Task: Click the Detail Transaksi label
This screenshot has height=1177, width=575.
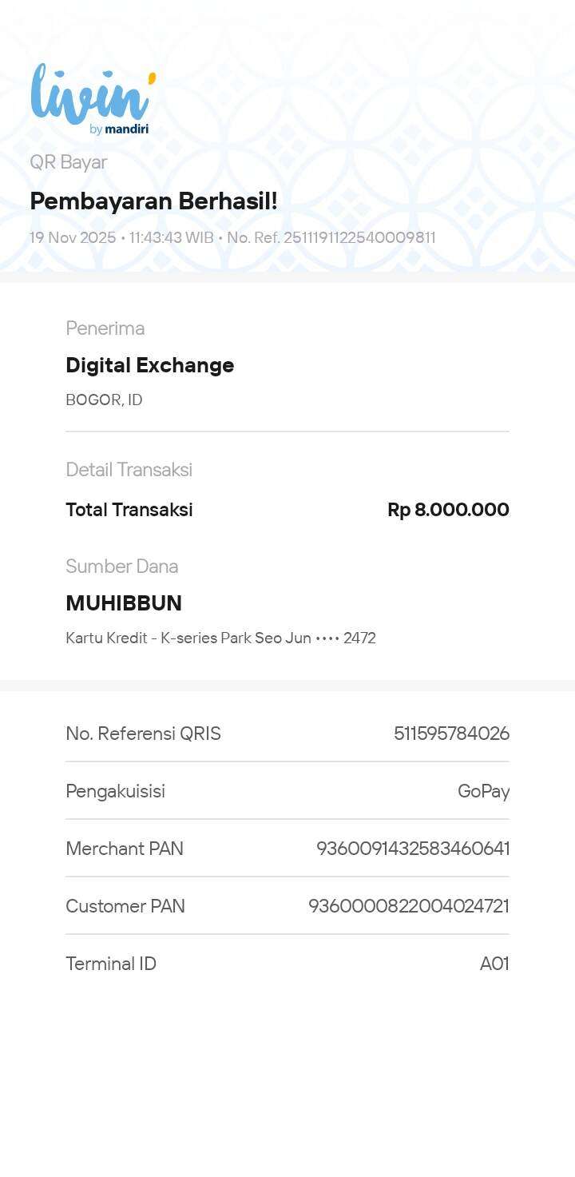Action: [129, 470]
